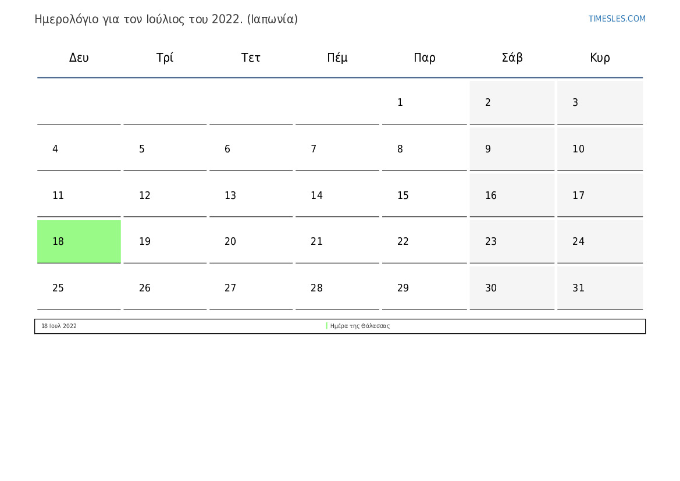The image size is (680, 481).
Task: Select day 5 in the Tuesday column
Action: tap(165, 149)
